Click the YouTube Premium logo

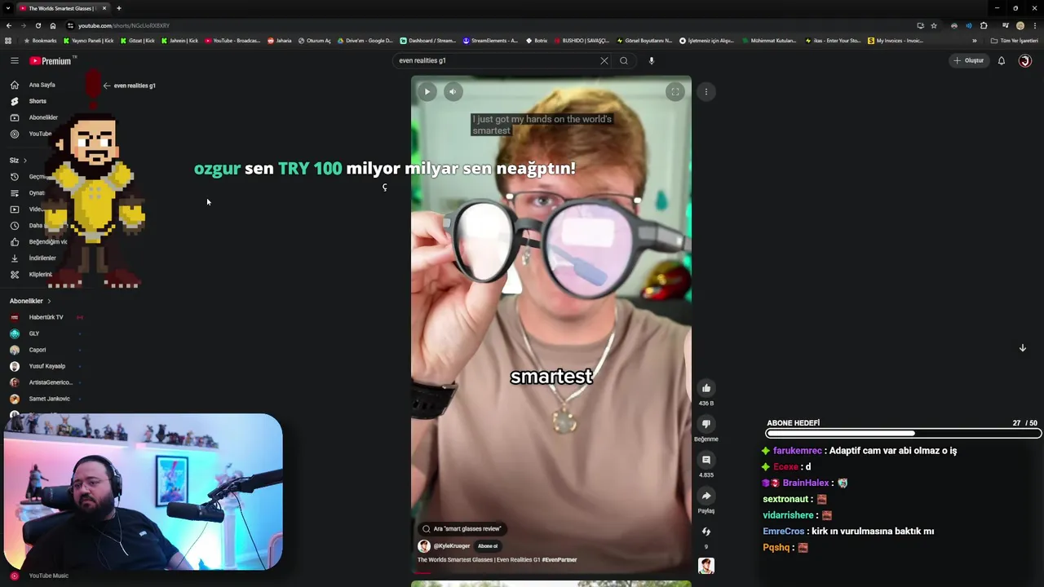[51, 60]
